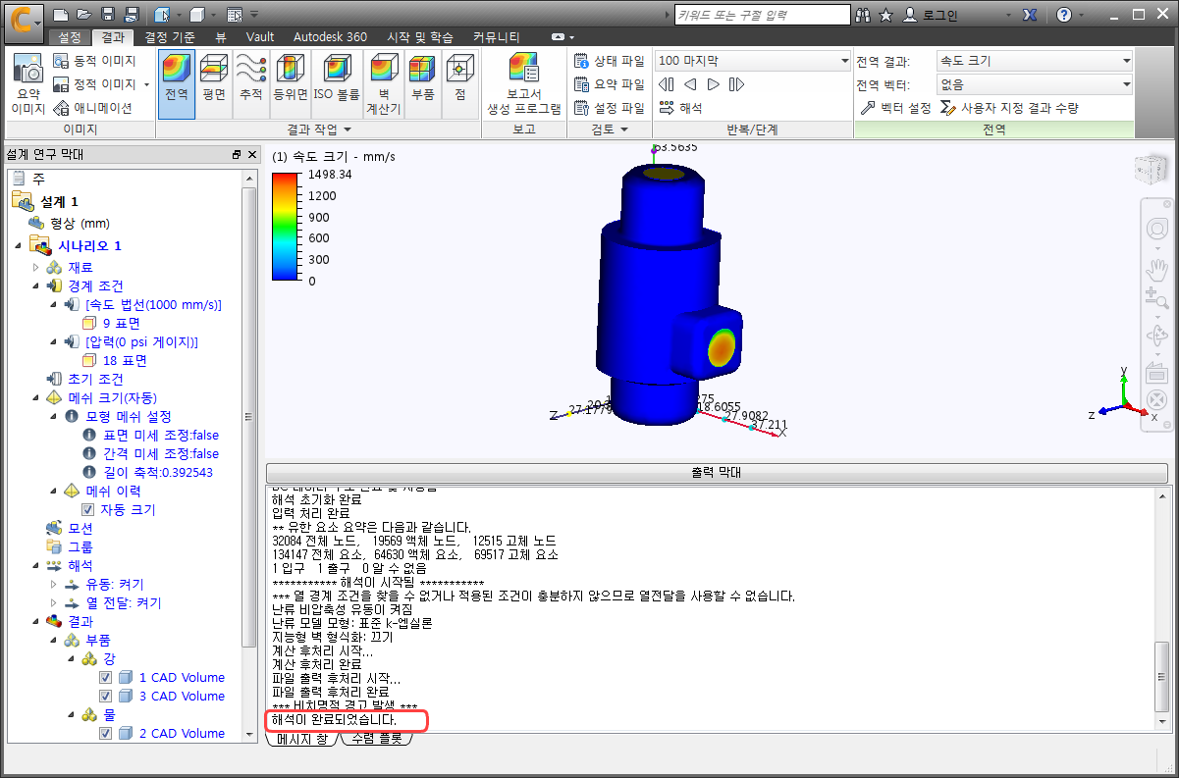1179x778 pixels.
Task: Switch to the 커뮤니티 ribbon tab
Action: tap(497, 37)
